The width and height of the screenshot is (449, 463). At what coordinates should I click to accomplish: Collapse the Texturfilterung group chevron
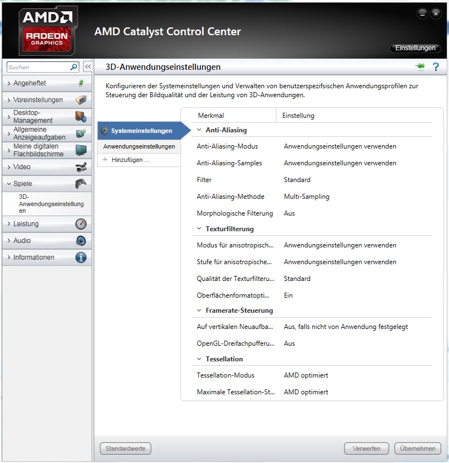[199, 228]
